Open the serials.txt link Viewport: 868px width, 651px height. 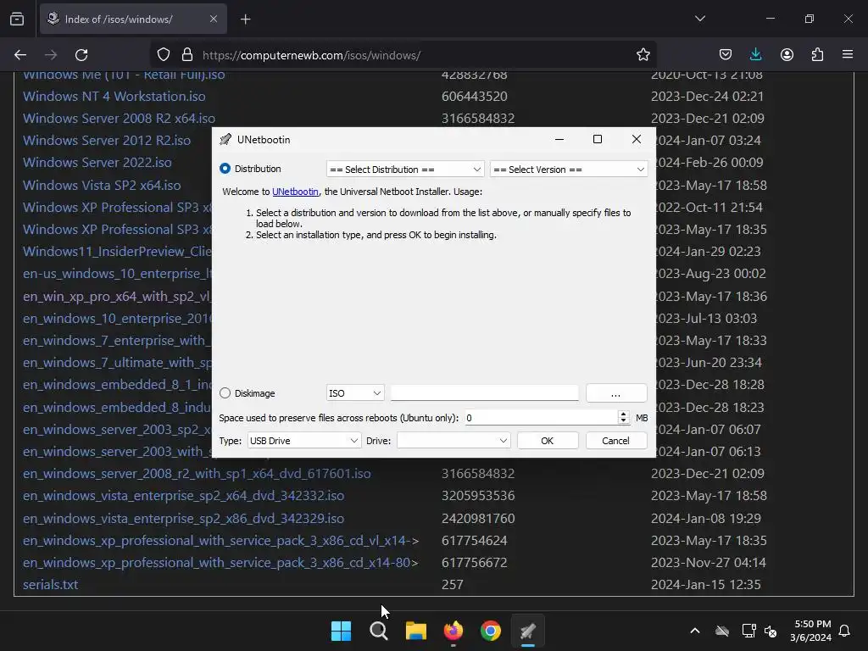click(x=50, y=585)
